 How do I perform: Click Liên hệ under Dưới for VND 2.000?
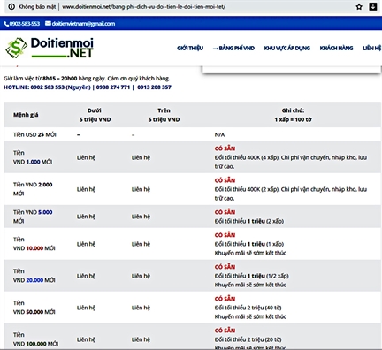pyautogui.click(x=86, y=189)
